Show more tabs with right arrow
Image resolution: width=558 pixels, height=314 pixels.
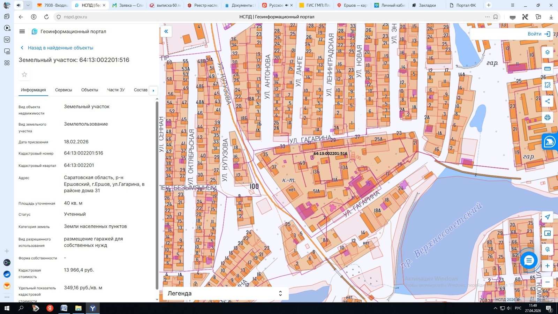tap(153, 90)
